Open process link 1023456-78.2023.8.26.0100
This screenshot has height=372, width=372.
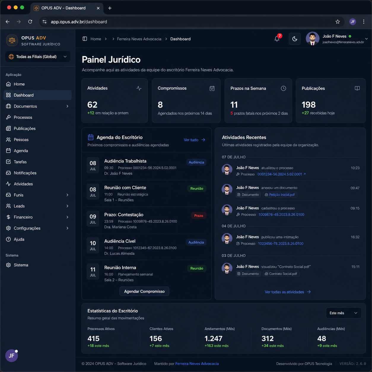tap(281, 244)
